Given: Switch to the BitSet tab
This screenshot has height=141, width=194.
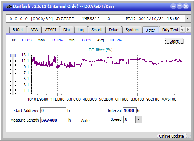Looking at the screenshot, I should [18, 30].
